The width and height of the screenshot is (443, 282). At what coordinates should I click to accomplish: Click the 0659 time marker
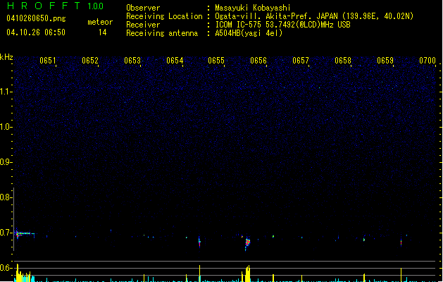(385, 61)
